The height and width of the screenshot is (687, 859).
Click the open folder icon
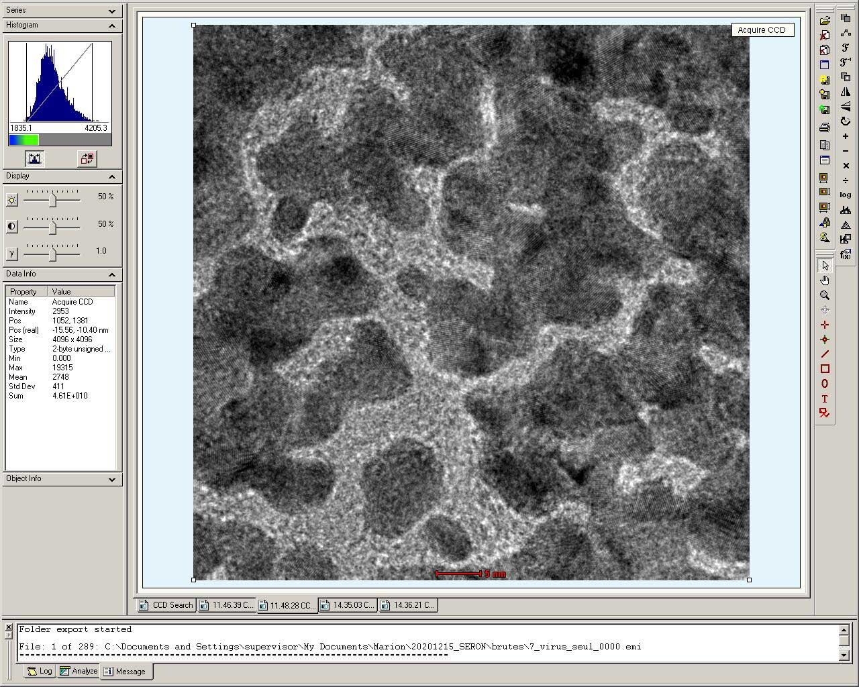click(x=825, y=20)
